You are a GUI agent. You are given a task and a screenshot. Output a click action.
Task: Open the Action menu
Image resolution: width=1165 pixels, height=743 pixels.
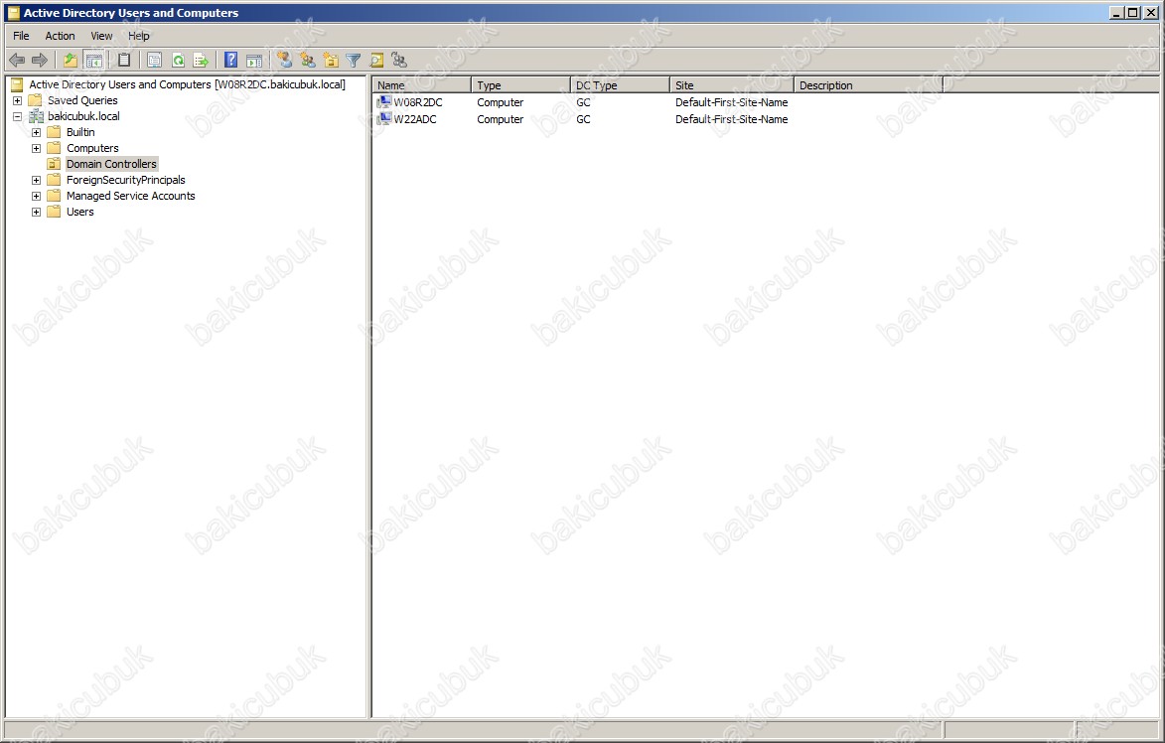(x=60, y=36)
